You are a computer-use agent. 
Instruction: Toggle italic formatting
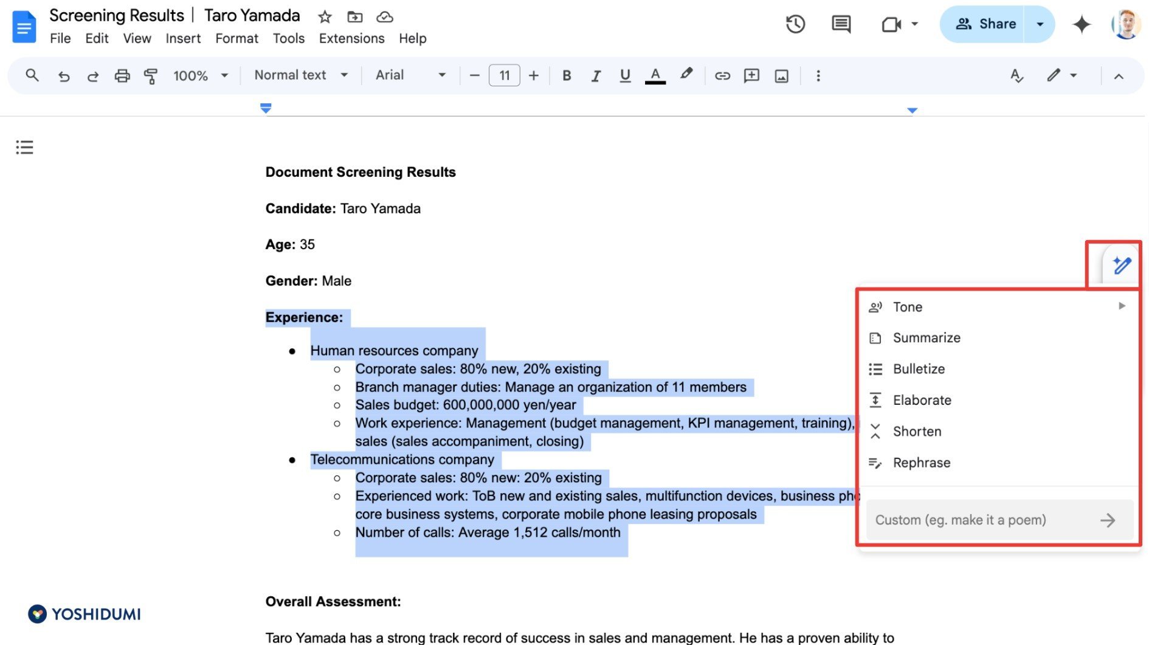pos(596,76)
